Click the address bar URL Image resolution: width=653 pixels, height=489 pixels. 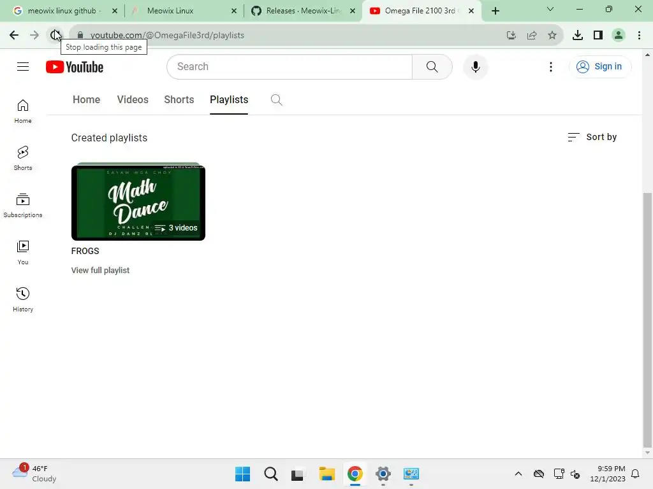tap(167, 36)
